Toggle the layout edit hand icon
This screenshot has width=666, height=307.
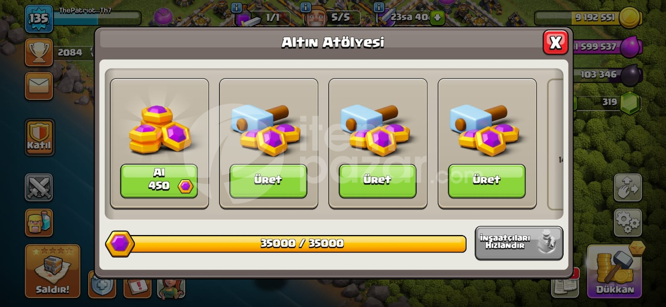point(628,188)
